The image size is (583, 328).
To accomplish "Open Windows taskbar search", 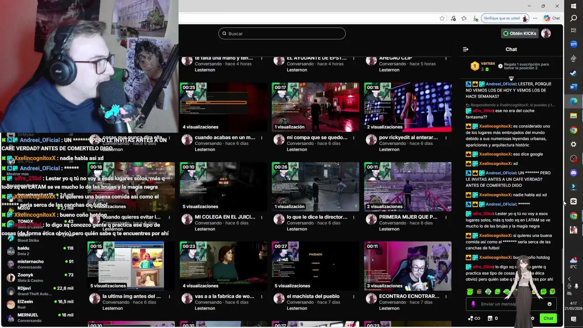I will [573, 18].
